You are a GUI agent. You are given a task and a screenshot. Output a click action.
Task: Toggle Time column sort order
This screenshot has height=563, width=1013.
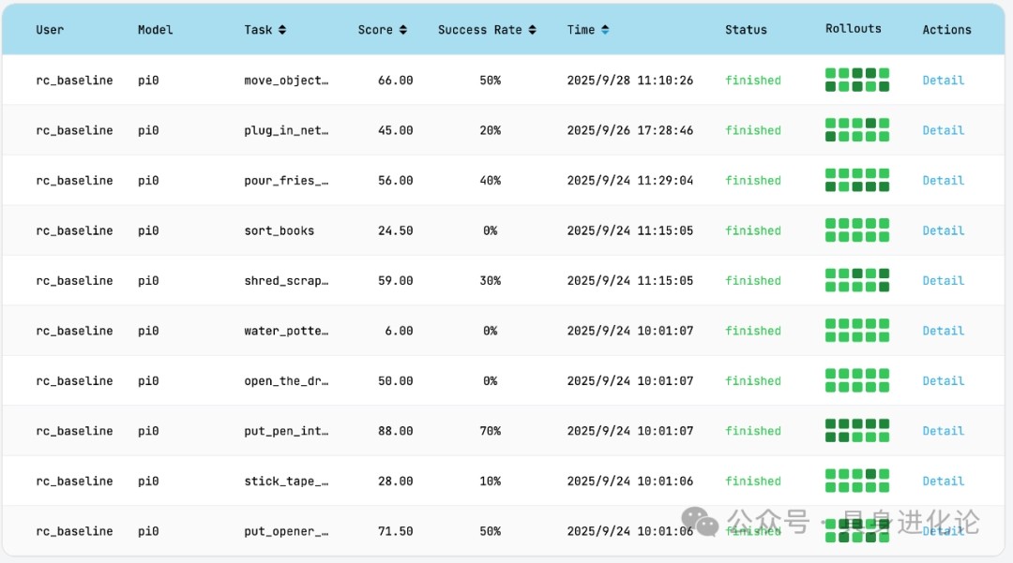[605, 30]
